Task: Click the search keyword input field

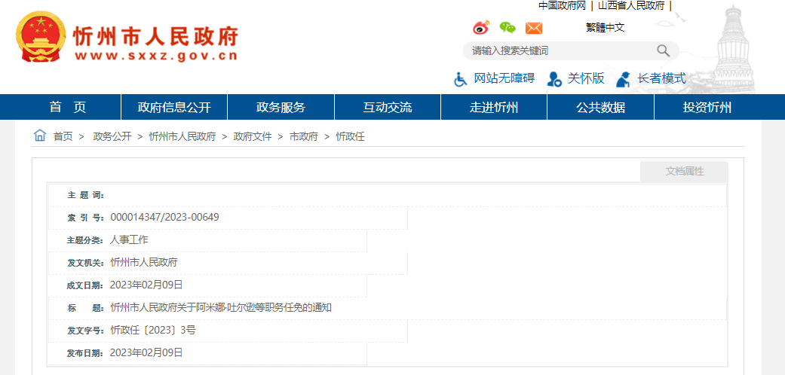Action: click(558, 50)
